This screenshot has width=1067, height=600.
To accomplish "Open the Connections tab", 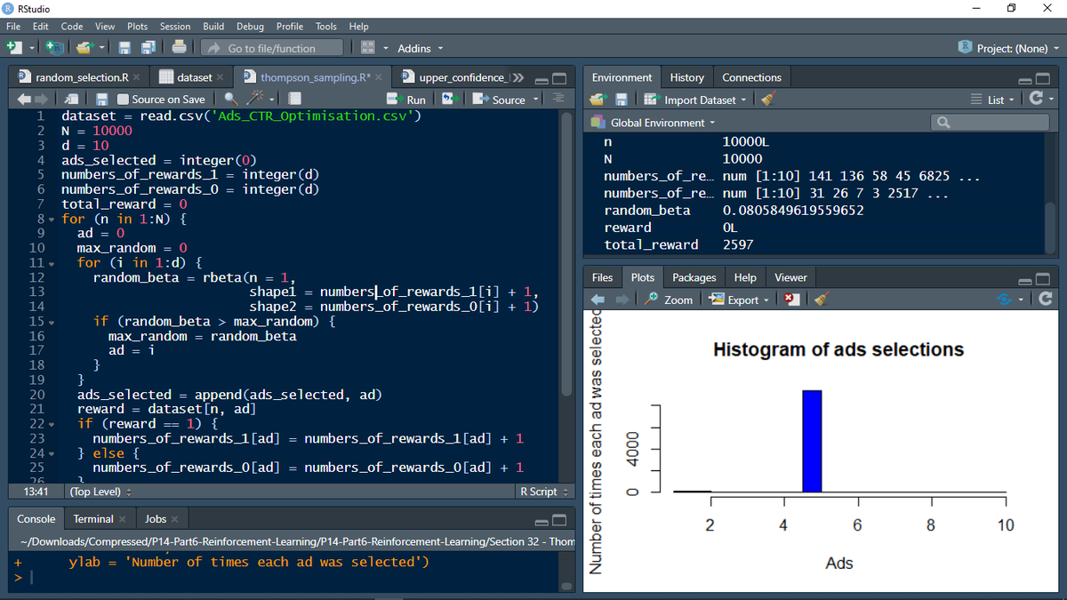I will point(751,77).
